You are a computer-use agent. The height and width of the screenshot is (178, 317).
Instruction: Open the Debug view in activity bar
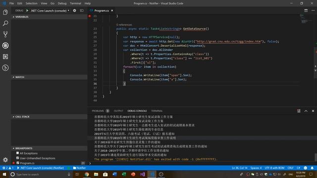[x=5, y=45]
